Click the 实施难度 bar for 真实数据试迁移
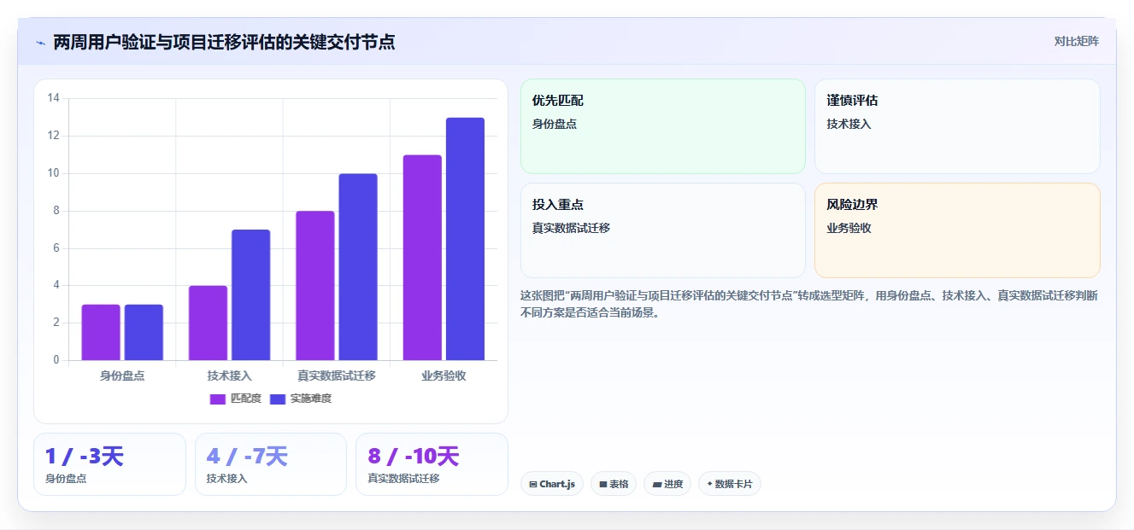The width and height of the screenshot is (1134, 530). [x=358, y=266]
